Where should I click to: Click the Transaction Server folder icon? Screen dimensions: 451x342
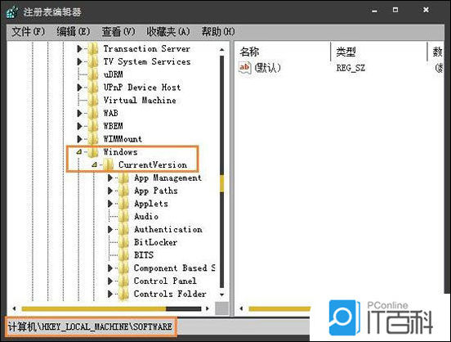93,49
